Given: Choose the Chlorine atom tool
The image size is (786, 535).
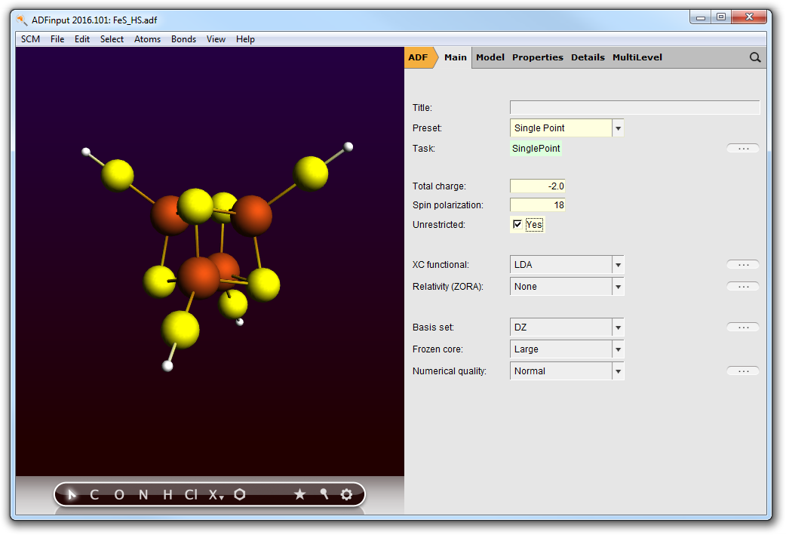Looking at the screenshot, I should [191, 495].
